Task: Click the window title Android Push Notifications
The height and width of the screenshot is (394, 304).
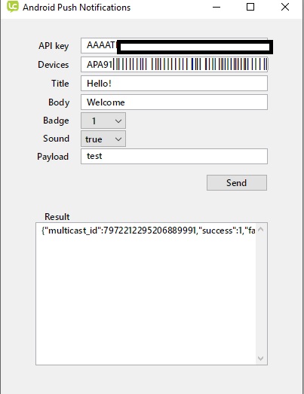Action: point(76,8)
